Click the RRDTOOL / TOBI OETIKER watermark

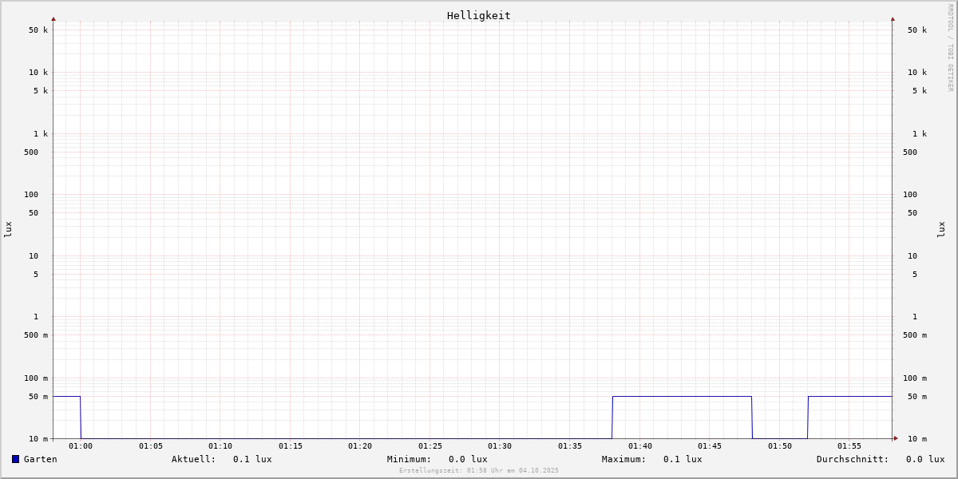(x=950, y=48)
